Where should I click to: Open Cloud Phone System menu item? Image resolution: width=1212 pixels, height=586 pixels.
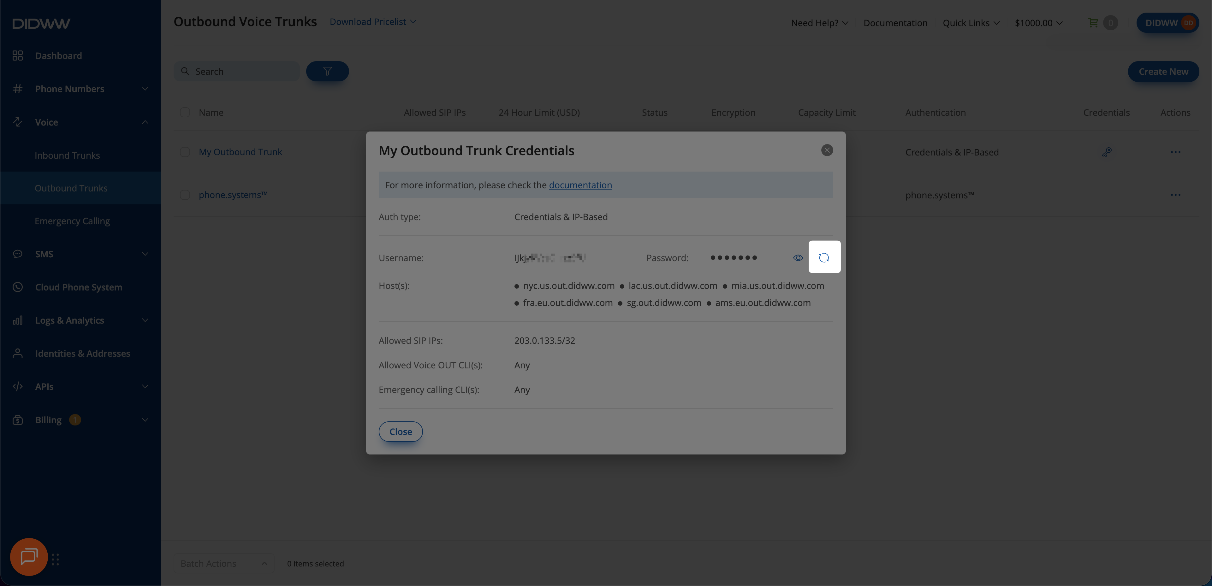point(79,287)
